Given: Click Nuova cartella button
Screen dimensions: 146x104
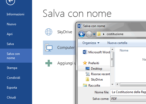Looking at the screenshot, I should (x=117, y=43).
